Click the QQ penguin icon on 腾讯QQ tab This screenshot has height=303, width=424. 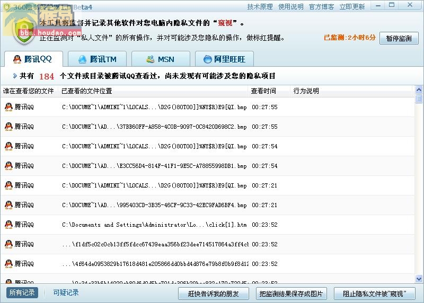(x=17, y=59)
